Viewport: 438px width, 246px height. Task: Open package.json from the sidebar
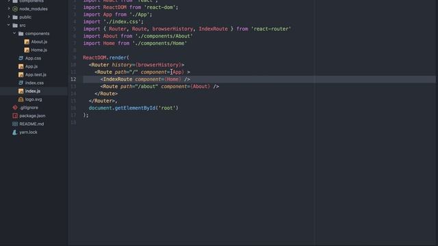(32, 115)
